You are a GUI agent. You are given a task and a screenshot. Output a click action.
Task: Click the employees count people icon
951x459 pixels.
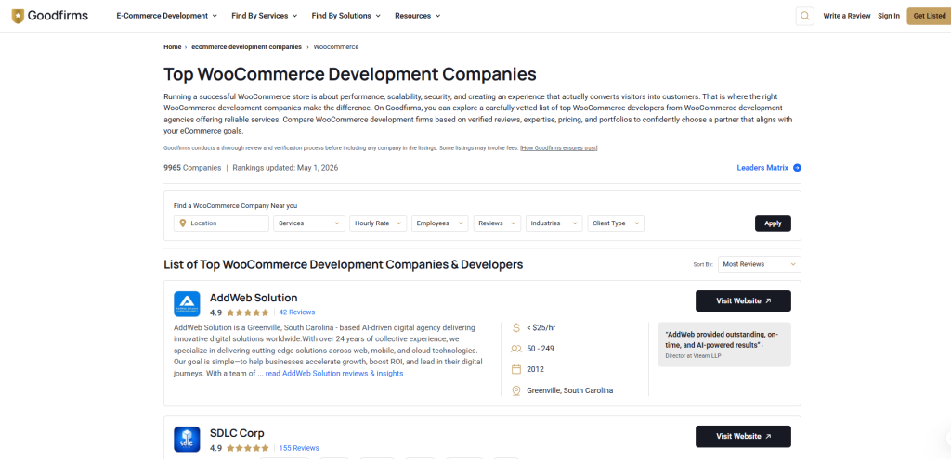coord(516,349)
